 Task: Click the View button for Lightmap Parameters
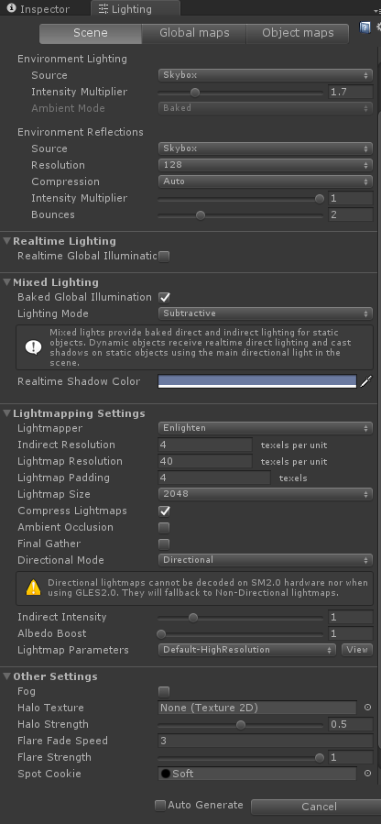(x=357, y=650)
